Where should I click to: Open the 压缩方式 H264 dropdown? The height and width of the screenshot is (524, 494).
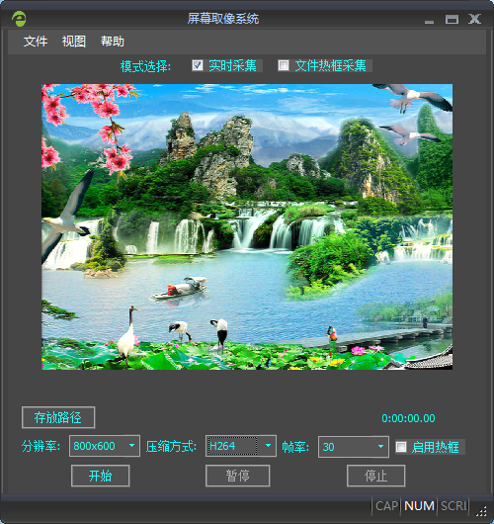241,446
